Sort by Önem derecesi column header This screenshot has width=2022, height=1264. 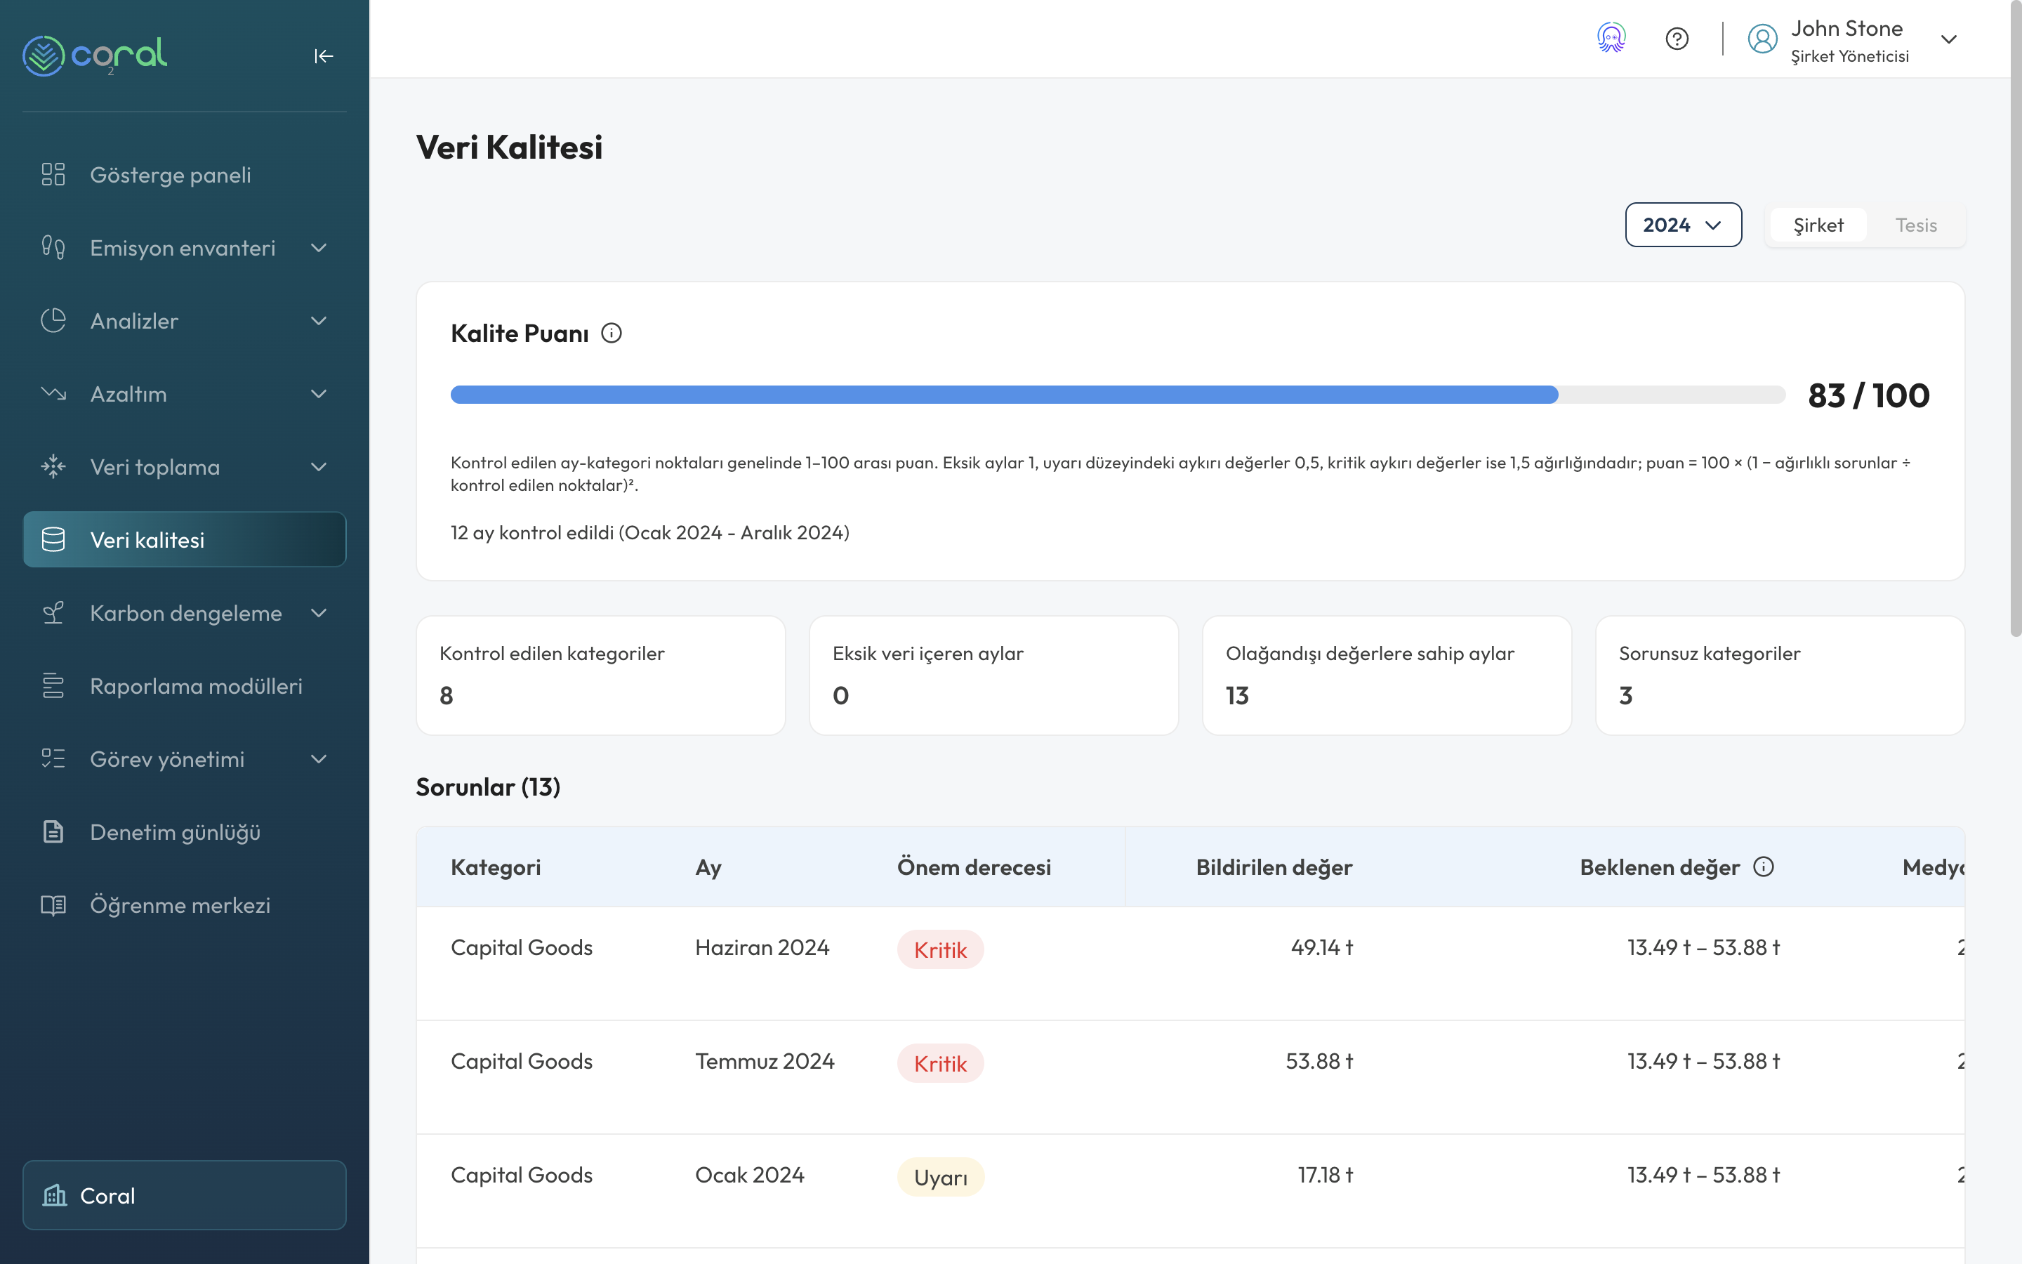973,867
